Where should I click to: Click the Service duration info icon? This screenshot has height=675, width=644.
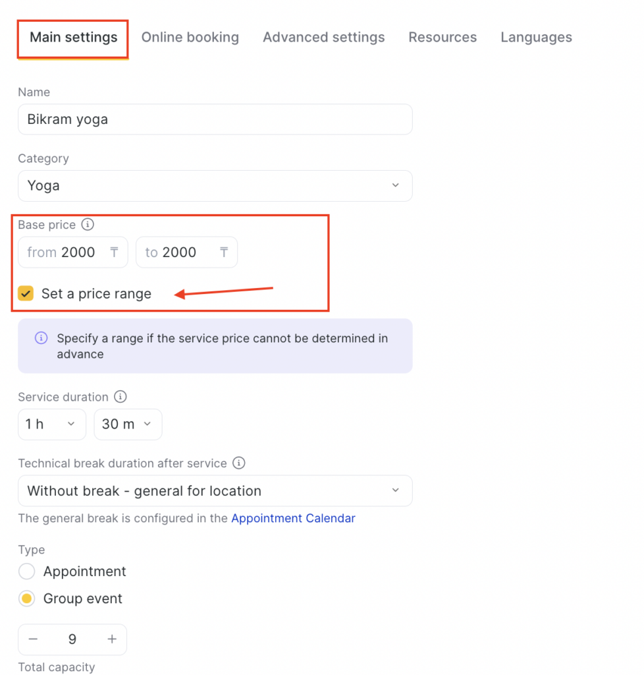(121, 397)
